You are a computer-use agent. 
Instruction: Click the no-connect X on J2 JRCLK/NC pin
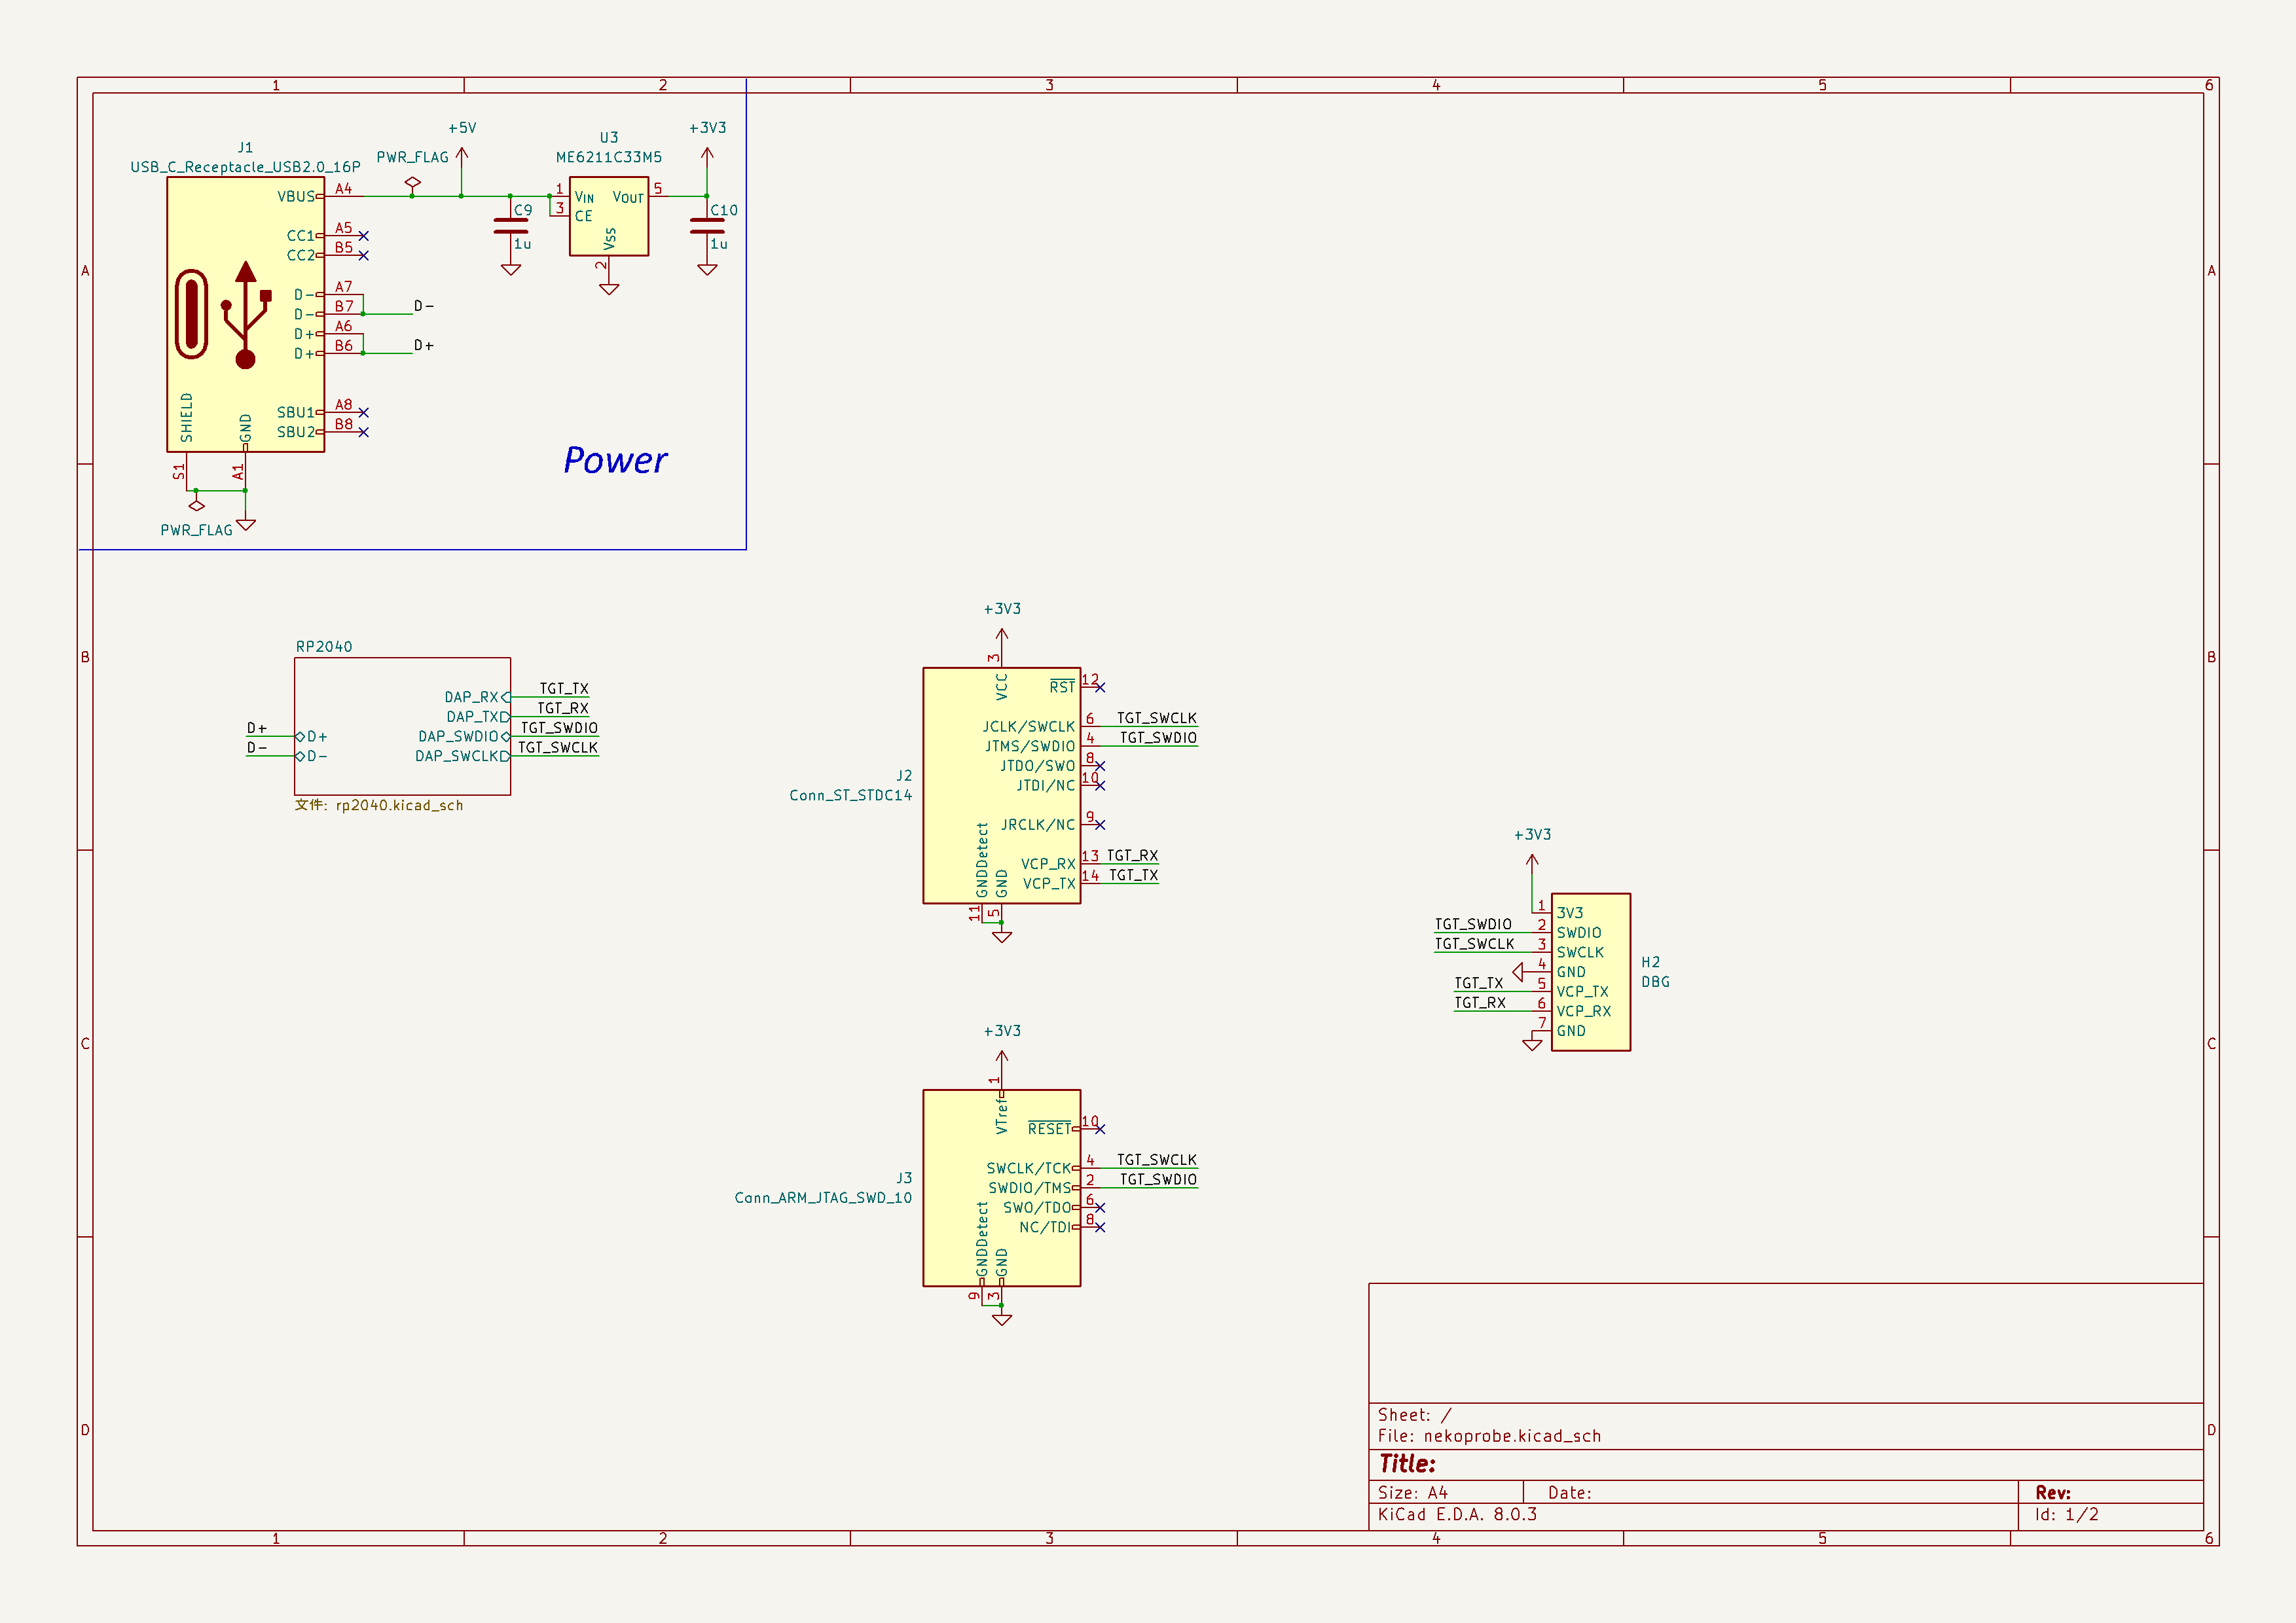[1100, 825]
